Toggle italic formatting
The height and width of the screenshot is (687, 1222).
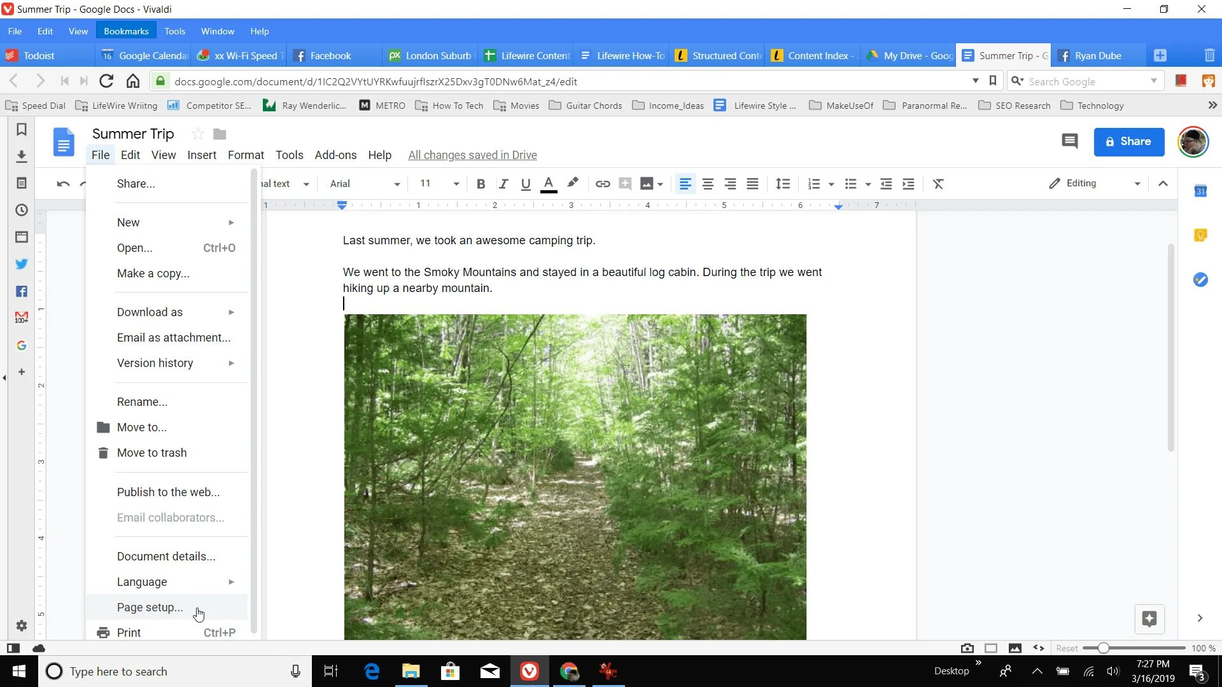click(x=503, y=184)
